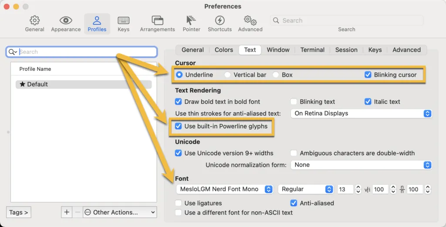Select the Keys keyboard icon
This screenshot has height=227, width=446.
pos(123,20)
